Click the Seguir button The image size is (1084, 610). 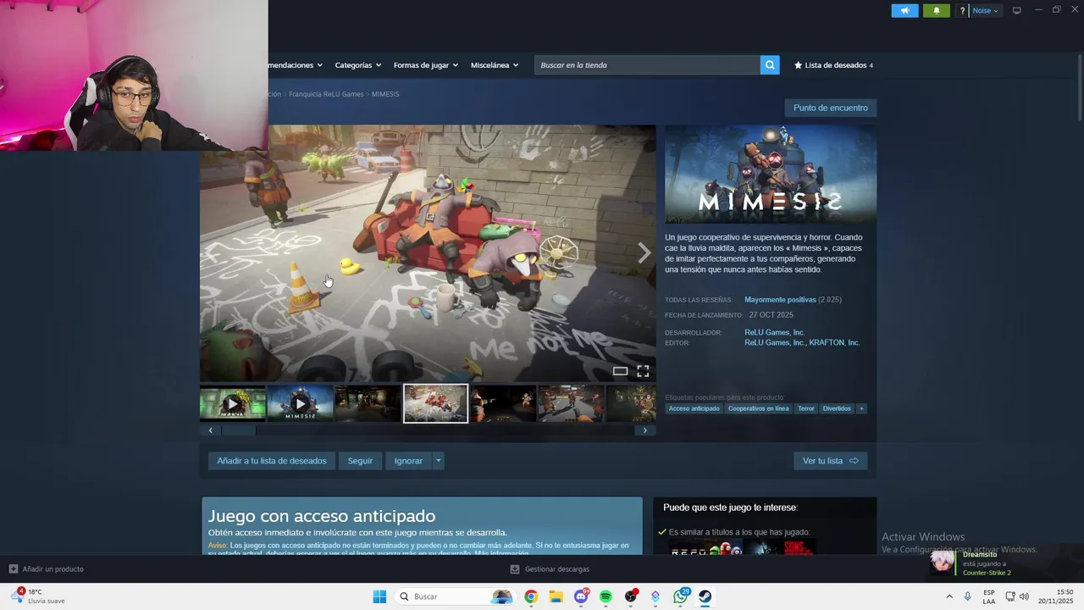tap(360, 461)
